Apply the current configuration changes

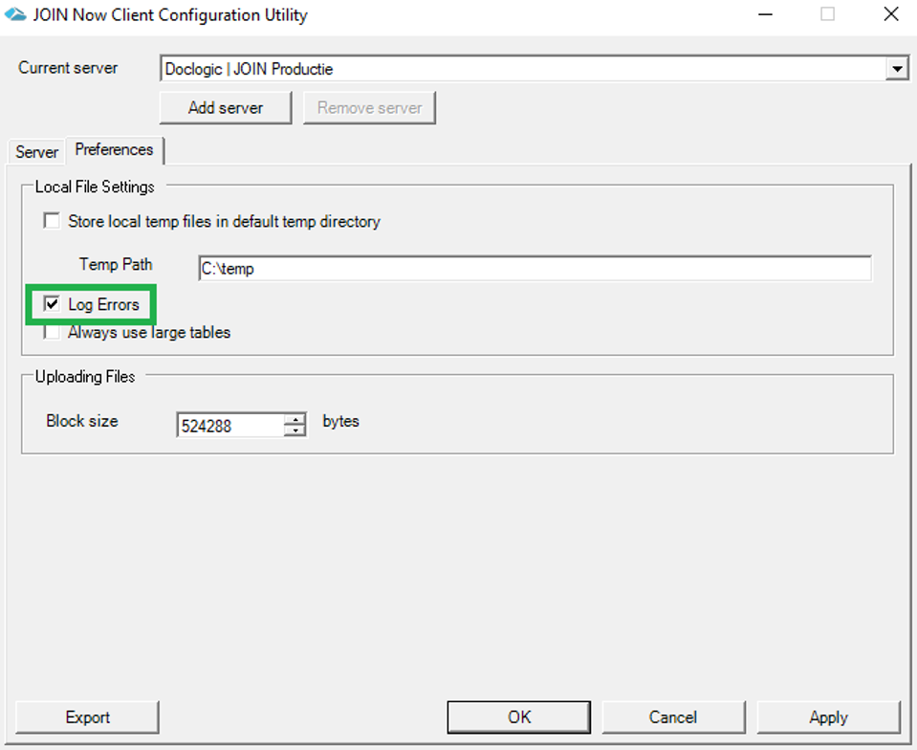click(828, 717)
